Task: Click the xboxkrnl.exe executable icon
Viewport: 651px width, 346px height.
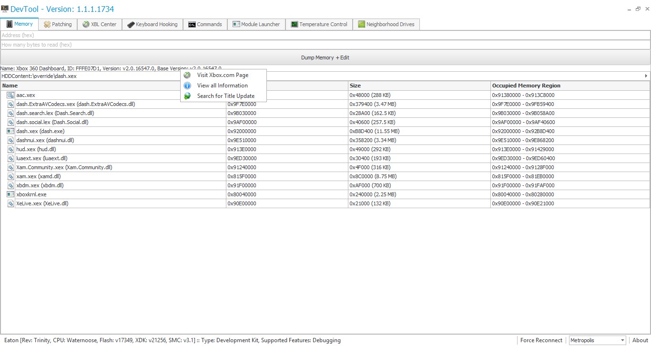Action: 10,194
